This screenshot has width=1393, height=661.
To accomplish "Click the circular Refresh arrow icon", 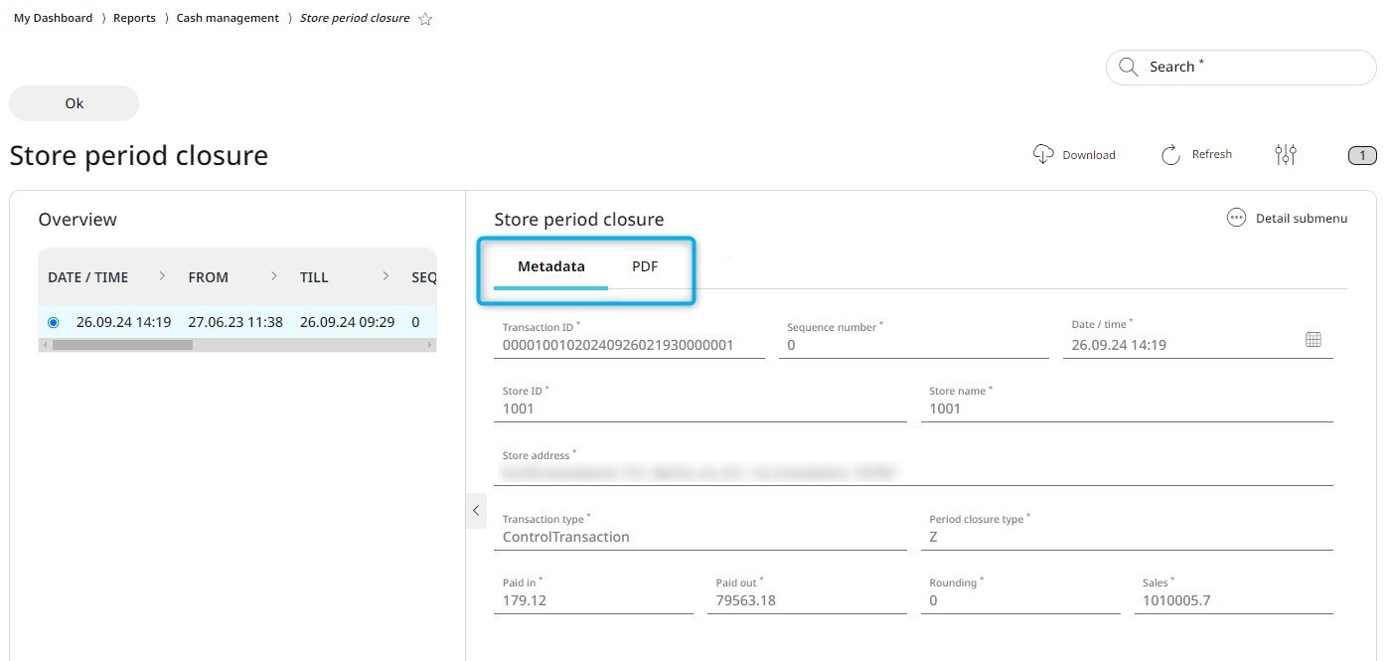I will tap(1171, 154).
